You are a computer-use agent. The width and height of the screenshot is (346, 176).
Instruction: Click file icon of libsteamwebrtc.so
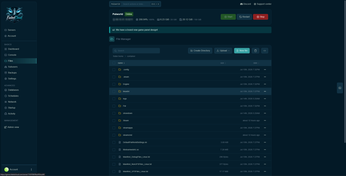[120, 150]
